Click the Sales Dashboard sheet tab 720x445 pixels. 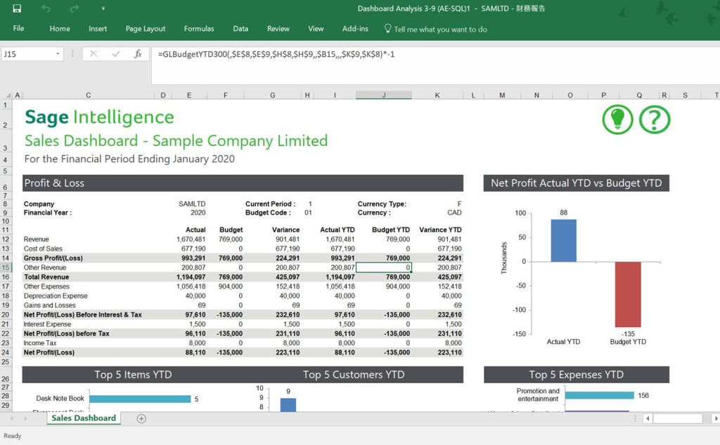pos(84,418)
